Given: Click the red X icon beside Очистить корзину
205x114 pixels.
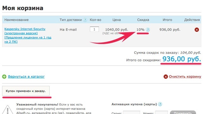Looking at the screenshot, I should click(x=165, y=77).
